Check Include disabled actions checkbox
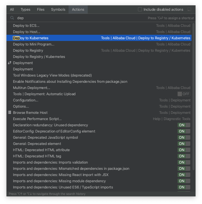 (140, 9)
